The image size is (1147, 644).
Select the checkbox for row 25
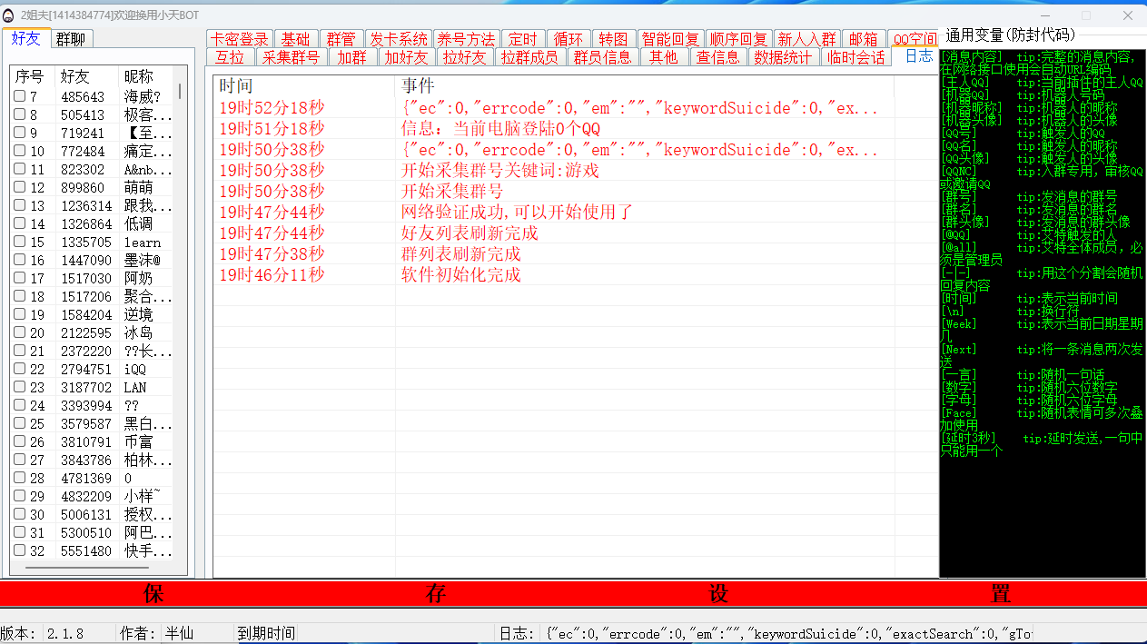20,423
